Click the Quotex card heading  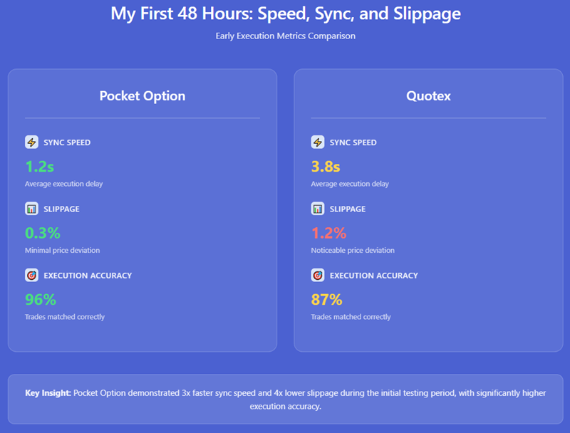tap(428, 96)
